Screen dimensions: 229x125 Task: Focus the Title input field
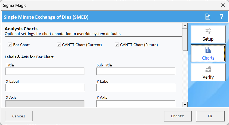point(45,71)
